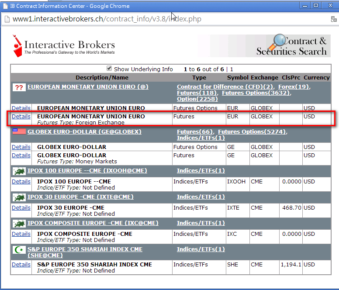
Task: Click the '1 to 6 out of 6' results count
Action: pyautogui.click(x=204, y=69)
